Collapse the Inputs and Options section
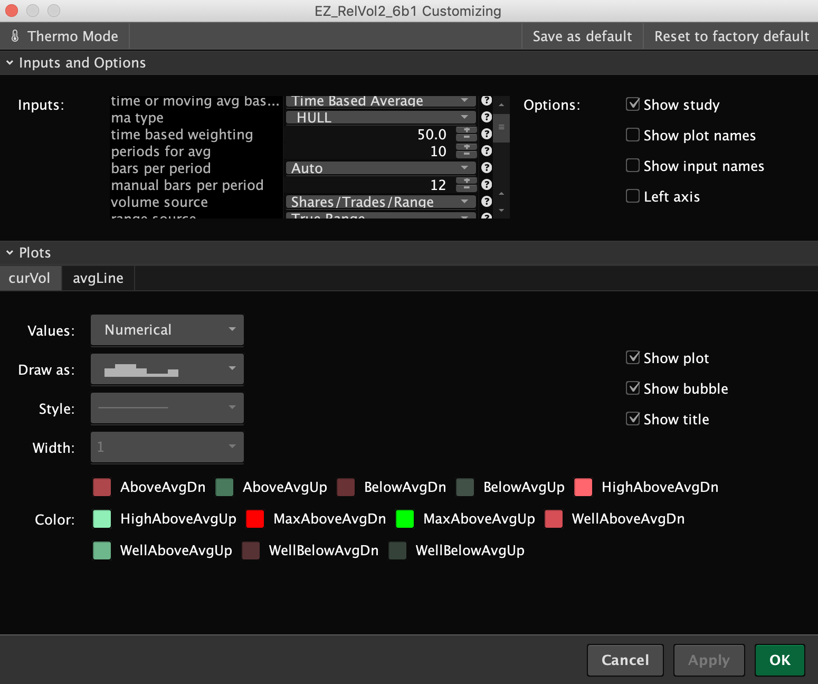The width and height of the screenshot is (818, 684). pyautogui.click(x=9, y=63)
